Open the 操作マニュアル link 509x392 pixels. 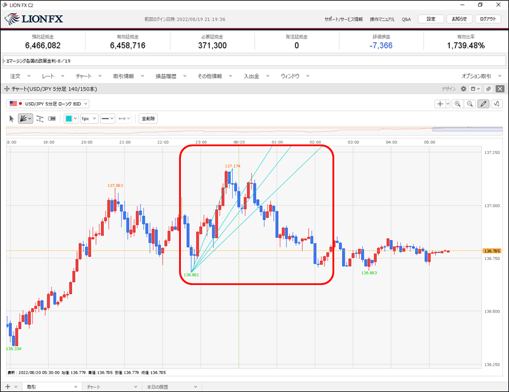point(382,20)
